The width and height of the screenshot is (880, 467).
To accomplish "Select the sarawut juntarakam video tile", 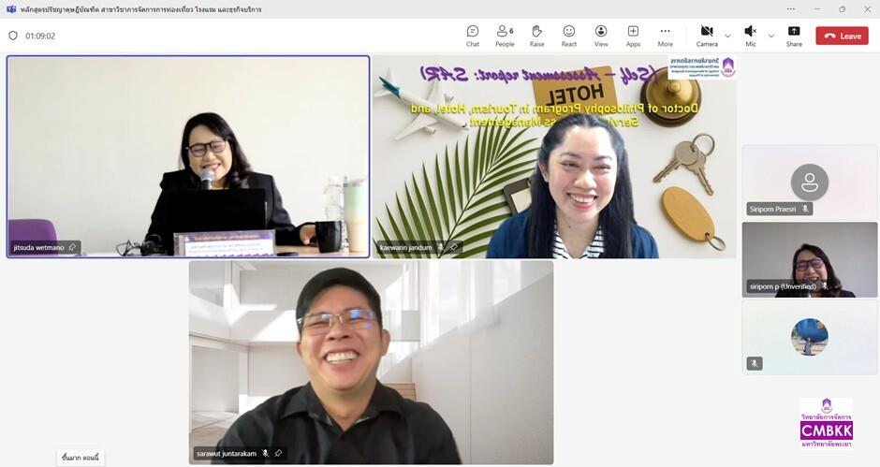I will click(x=371, y=362).
